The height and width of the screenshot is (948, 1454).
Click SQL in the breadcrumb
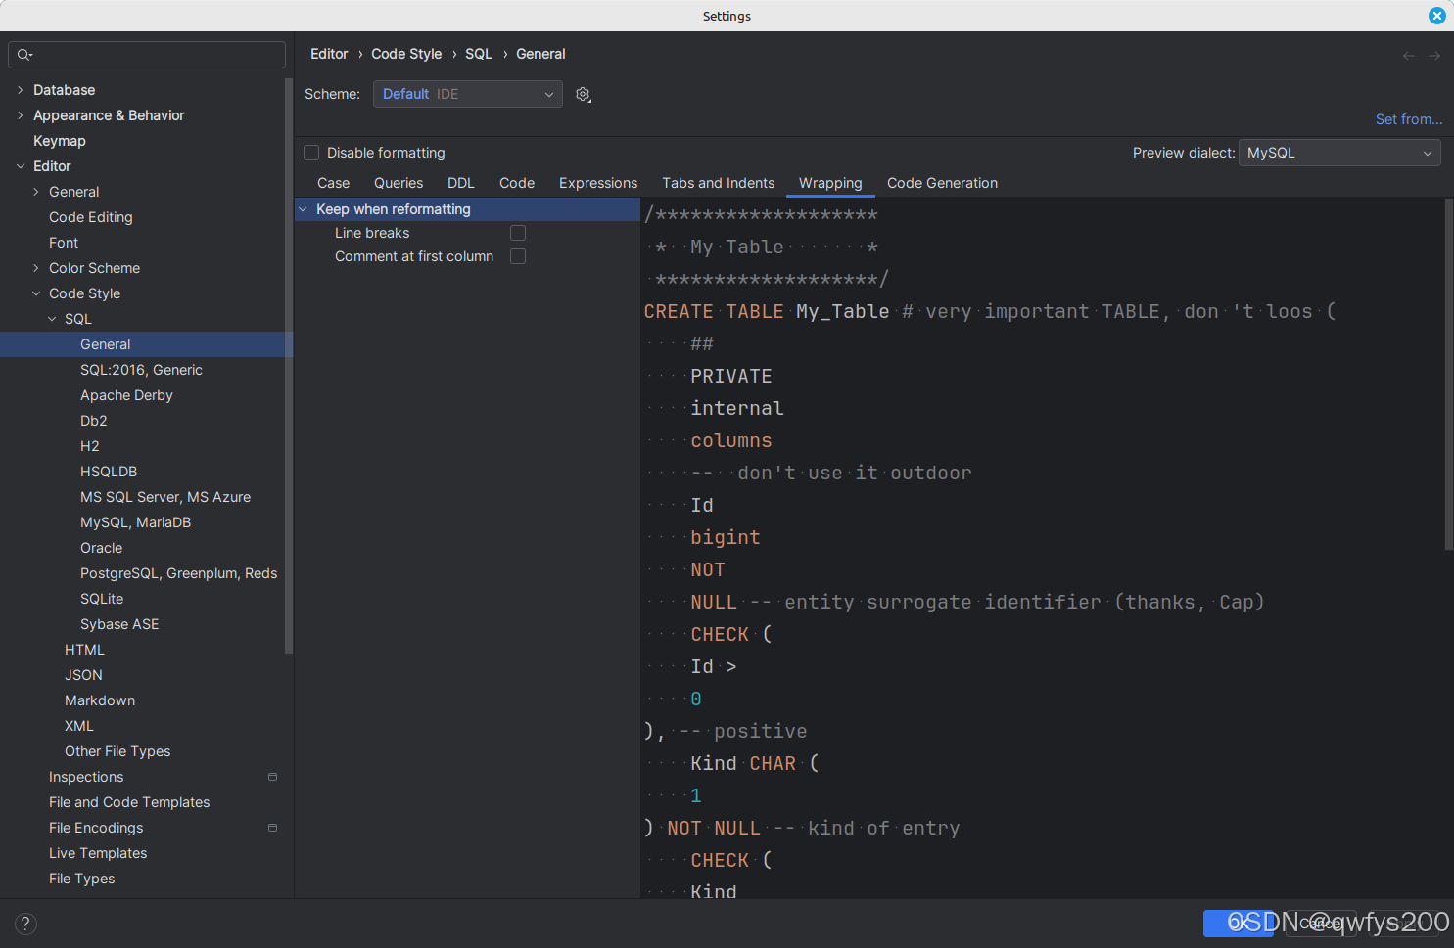[x=479, y=54]
